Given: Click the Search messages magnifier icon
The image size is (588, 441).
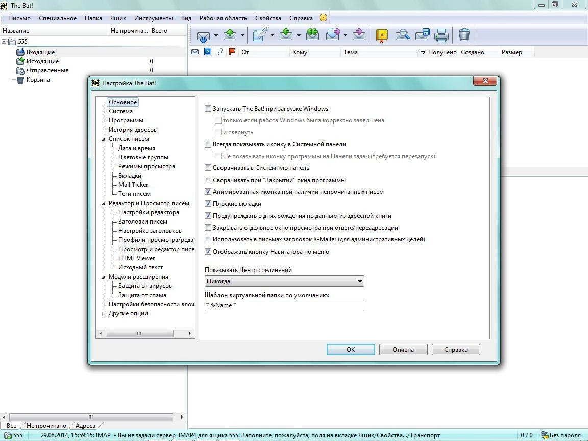Looking at the screenshot, I should 402,35.
